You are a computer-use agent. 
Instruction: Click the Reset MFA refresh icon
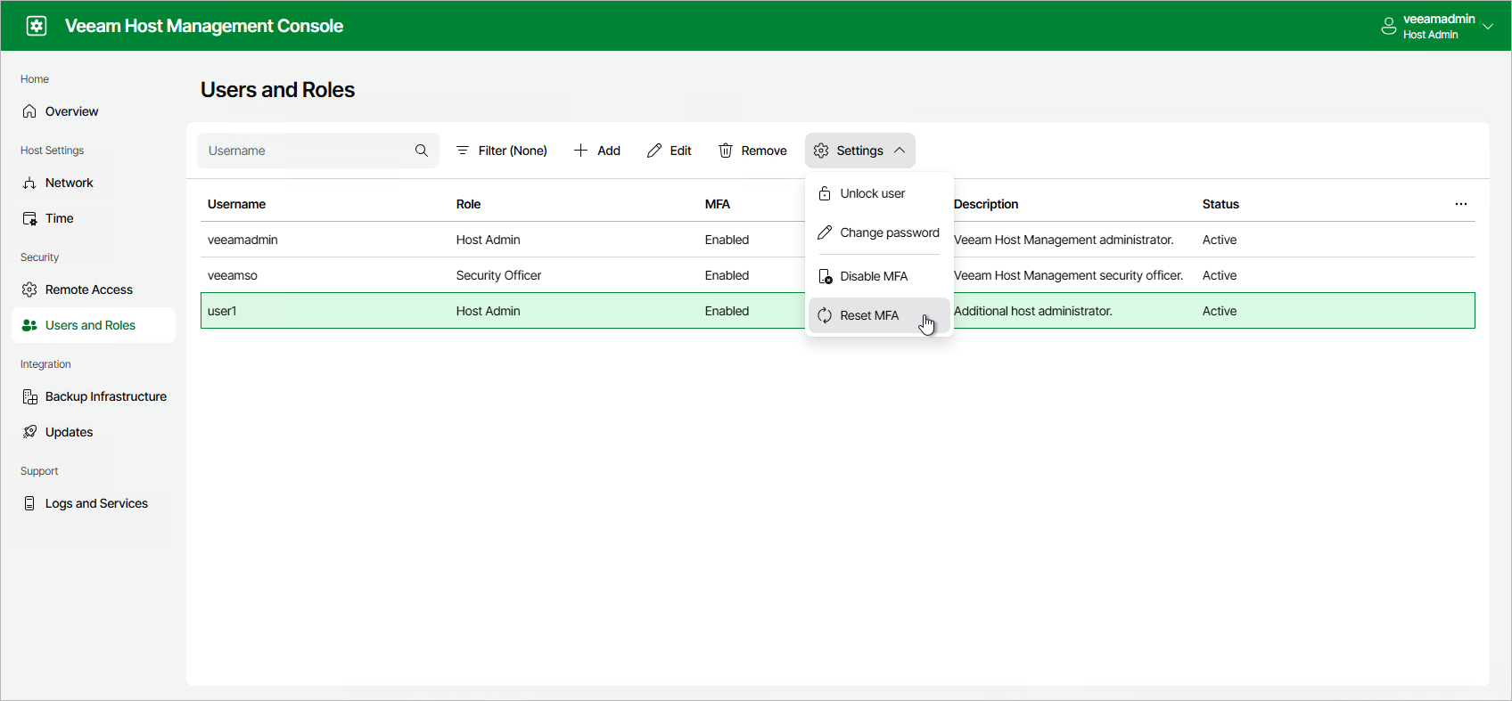pos(825,315)
